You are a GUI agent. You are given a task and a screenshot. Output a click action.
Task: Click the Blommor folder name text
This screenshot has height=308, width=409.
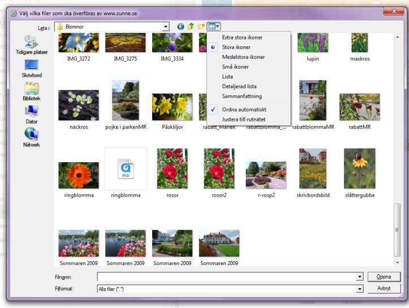(x=75, y=27)
